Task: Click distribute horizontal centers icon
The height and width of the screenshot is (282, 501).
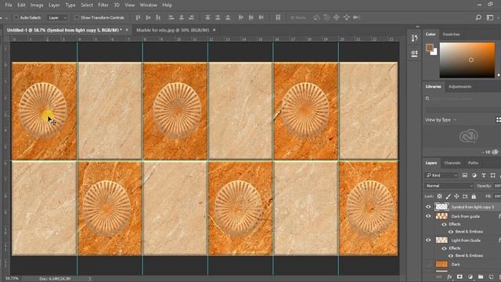Action: pos(251,17)
